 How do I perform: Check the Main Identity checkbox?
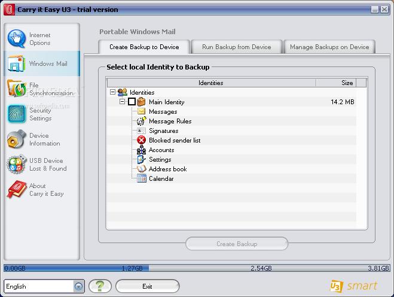(132, 102)
